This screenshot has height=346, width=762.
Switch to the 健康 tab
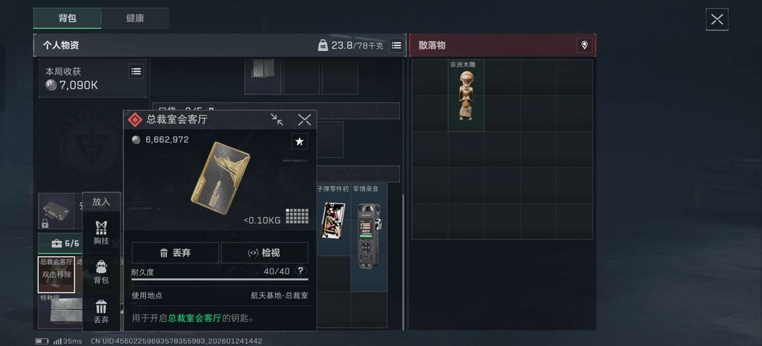click(x=135, y=18)
